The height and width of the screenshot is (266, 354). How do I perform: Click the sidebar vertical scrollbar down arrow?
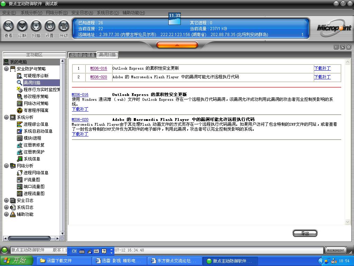click(x=63, y=233)
